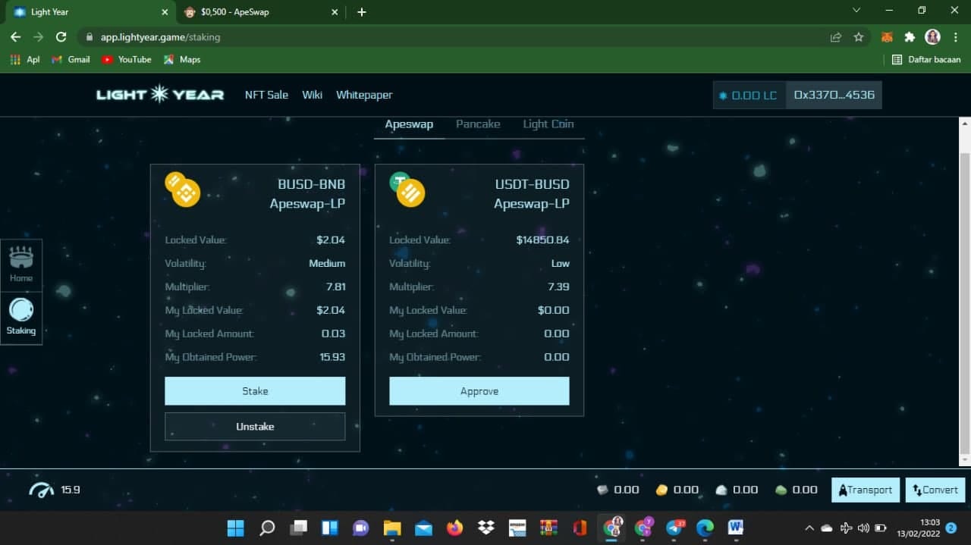The width and height of the screenshot is (971, 545).
Task: Open the Transport button
Action: 866,490
